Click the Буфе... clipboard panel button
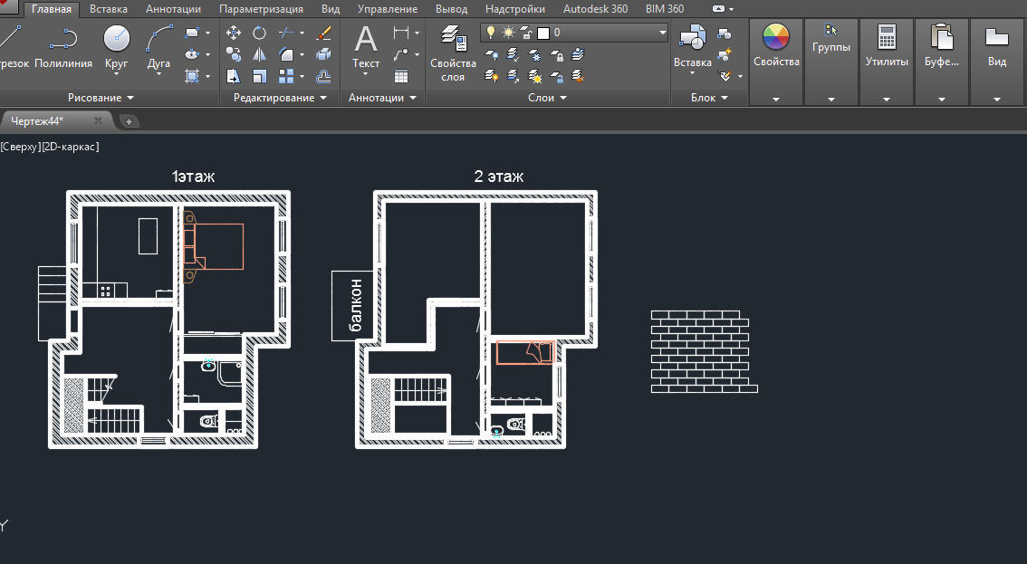 pos(942,62)
